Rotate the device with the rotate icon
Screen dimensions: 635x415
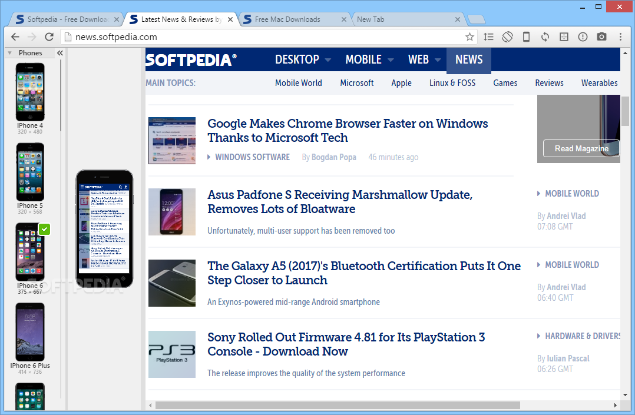click(507, 37)
